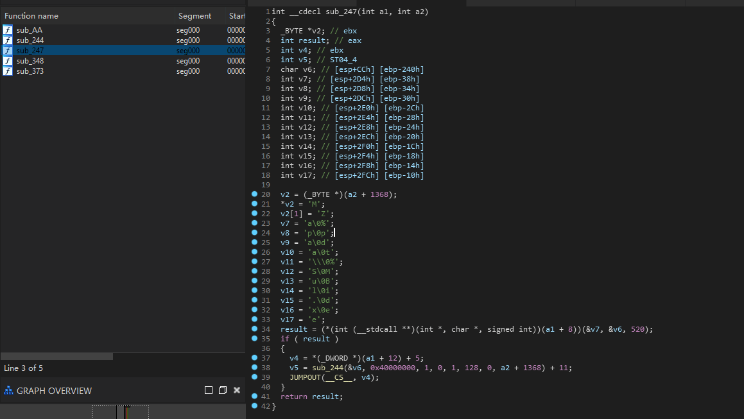Toggle breakpoint dot on line 34

[x=254, y=329]
